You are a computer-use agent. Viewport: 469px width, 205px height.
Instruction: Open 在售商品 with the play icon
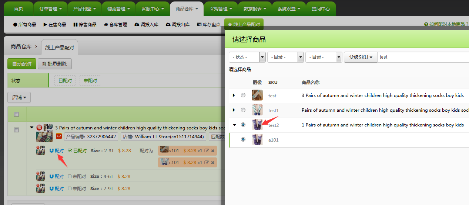(x=55, y=24)
